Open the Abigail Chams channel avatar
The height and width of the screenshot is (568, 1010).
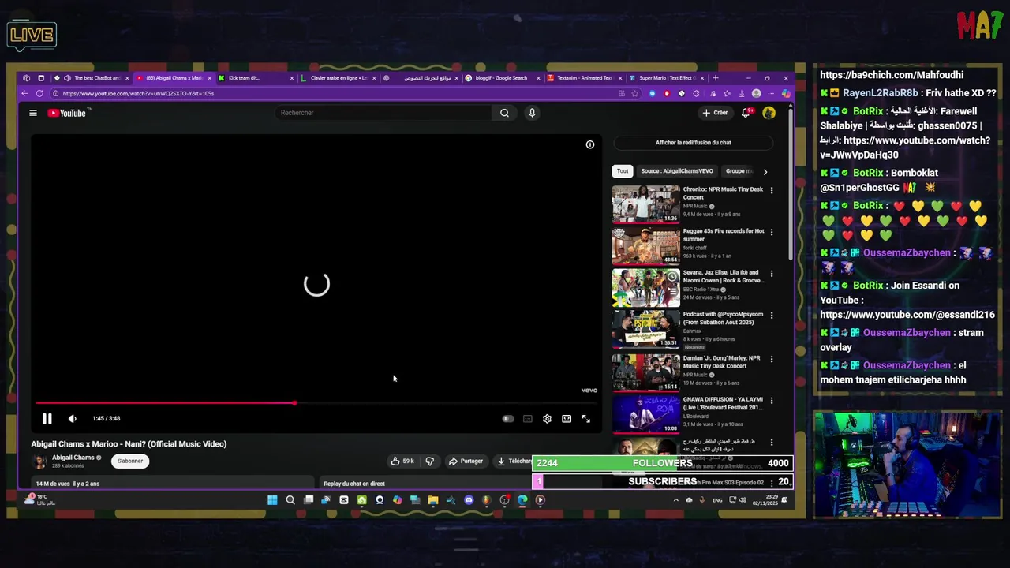[39, 461]
